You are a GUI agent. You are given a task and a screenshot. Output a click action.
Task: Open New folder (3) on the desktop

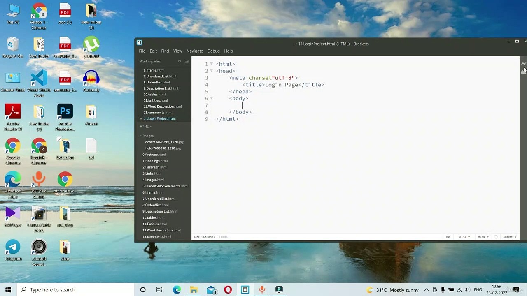(x=91, y=17)
